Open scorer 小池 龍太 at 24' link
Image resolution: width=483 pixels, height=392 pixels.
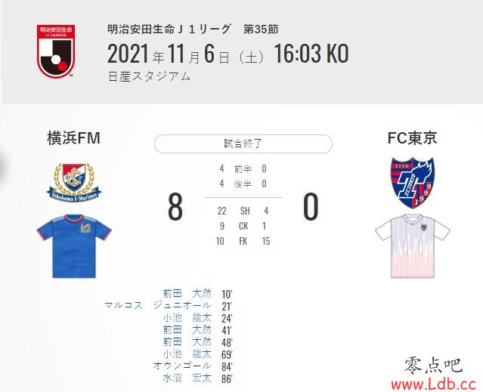(x=187, y=317)
